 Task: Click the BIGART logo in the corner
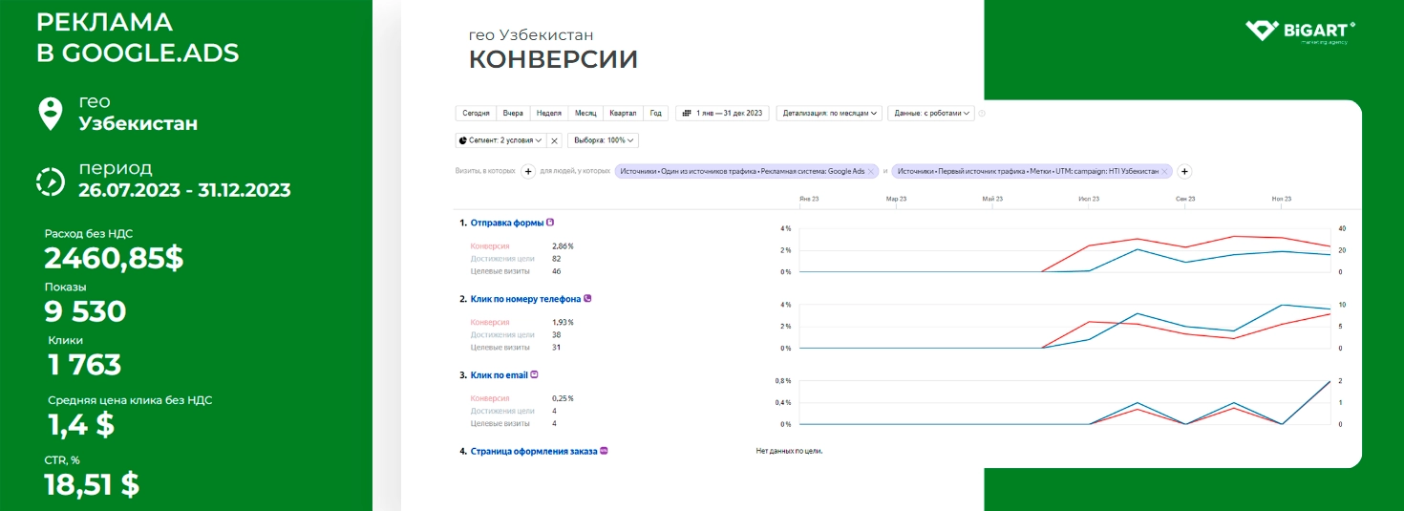[1300, 32]
